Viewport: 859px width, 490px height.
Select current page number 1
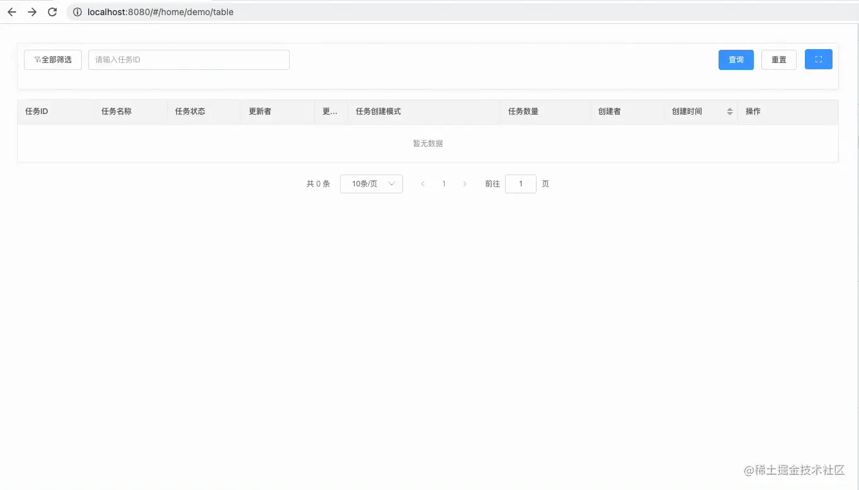443,183
